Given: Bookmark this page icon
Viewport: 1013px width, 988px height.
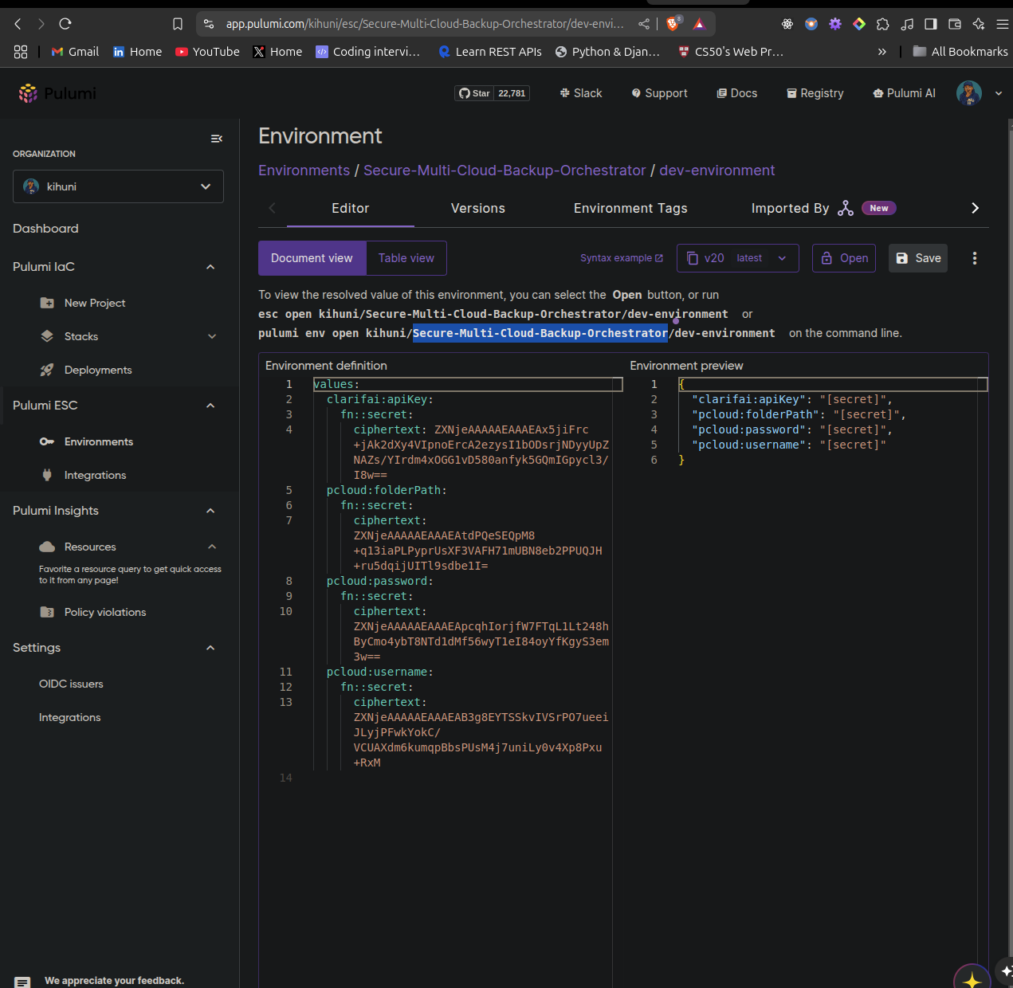Looking at the screenshot, I should tap(178, 24).
